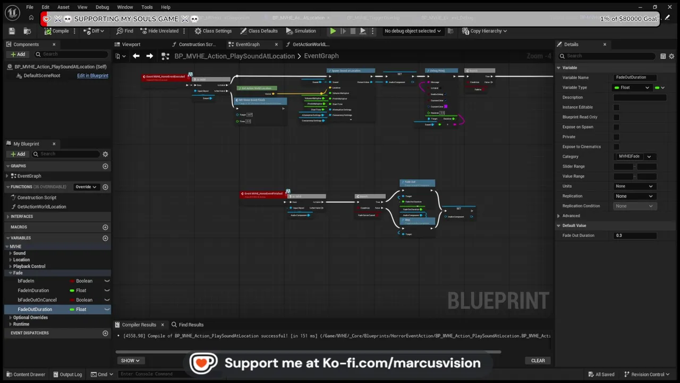
Task: Add a new function with the plus icon
Action: tap(105, 187)
